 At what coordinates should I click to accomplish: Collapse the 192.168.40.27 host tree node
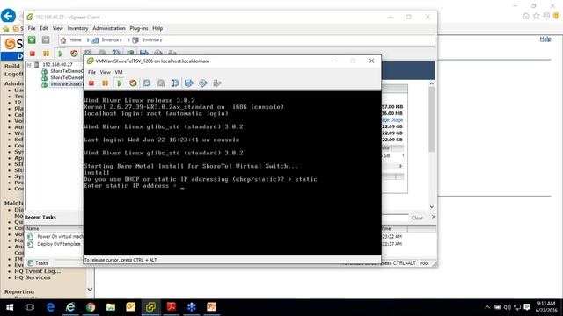(x=29, y=65)
